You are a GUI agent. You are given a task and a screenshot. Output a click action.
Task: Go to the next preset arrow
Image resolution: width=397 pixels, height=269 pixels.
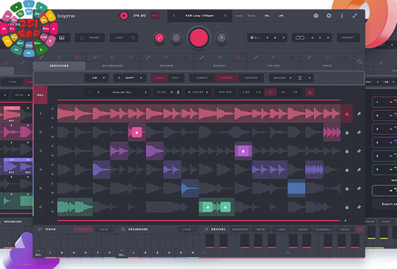(226, 16)
